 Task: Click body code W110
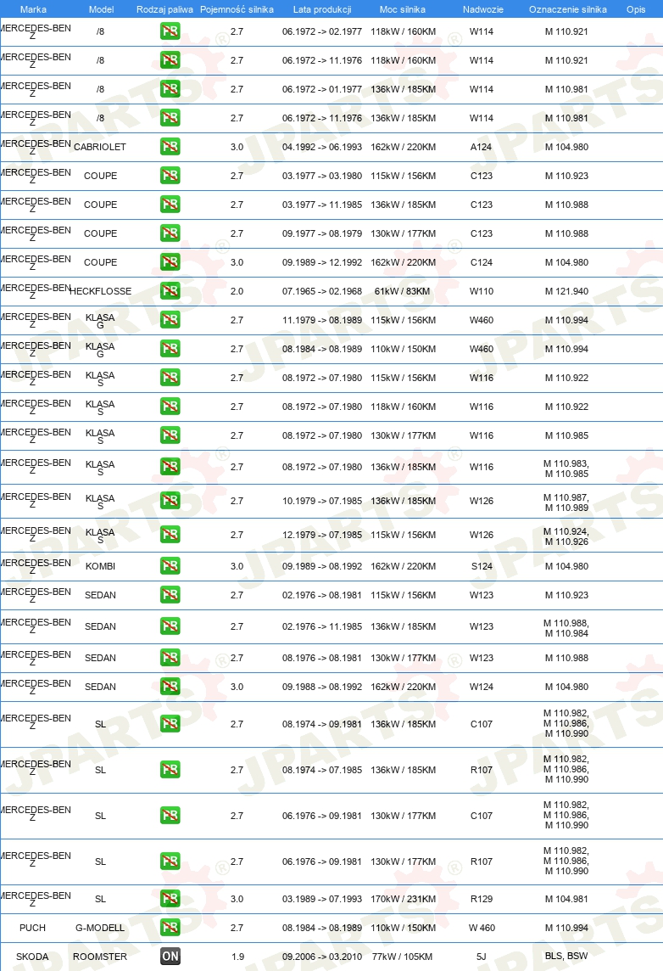(482, 291)
